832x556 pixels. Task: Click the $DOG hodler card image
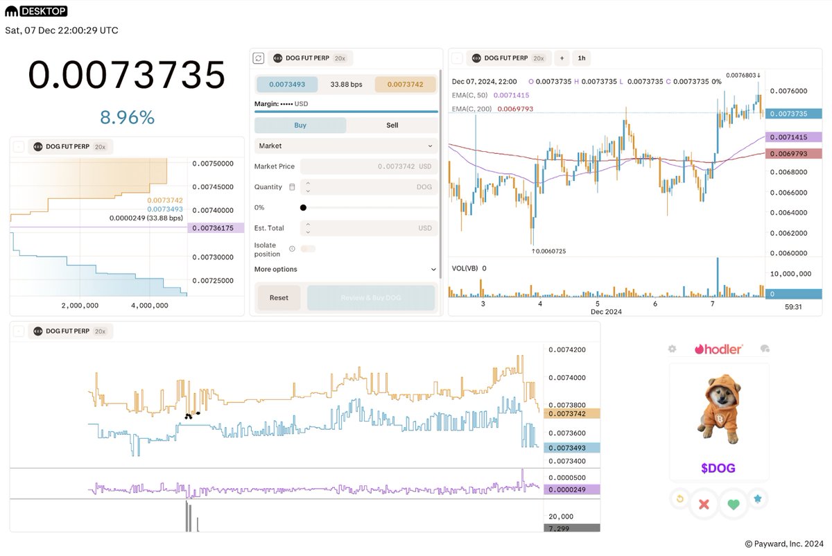coord(718,408)
